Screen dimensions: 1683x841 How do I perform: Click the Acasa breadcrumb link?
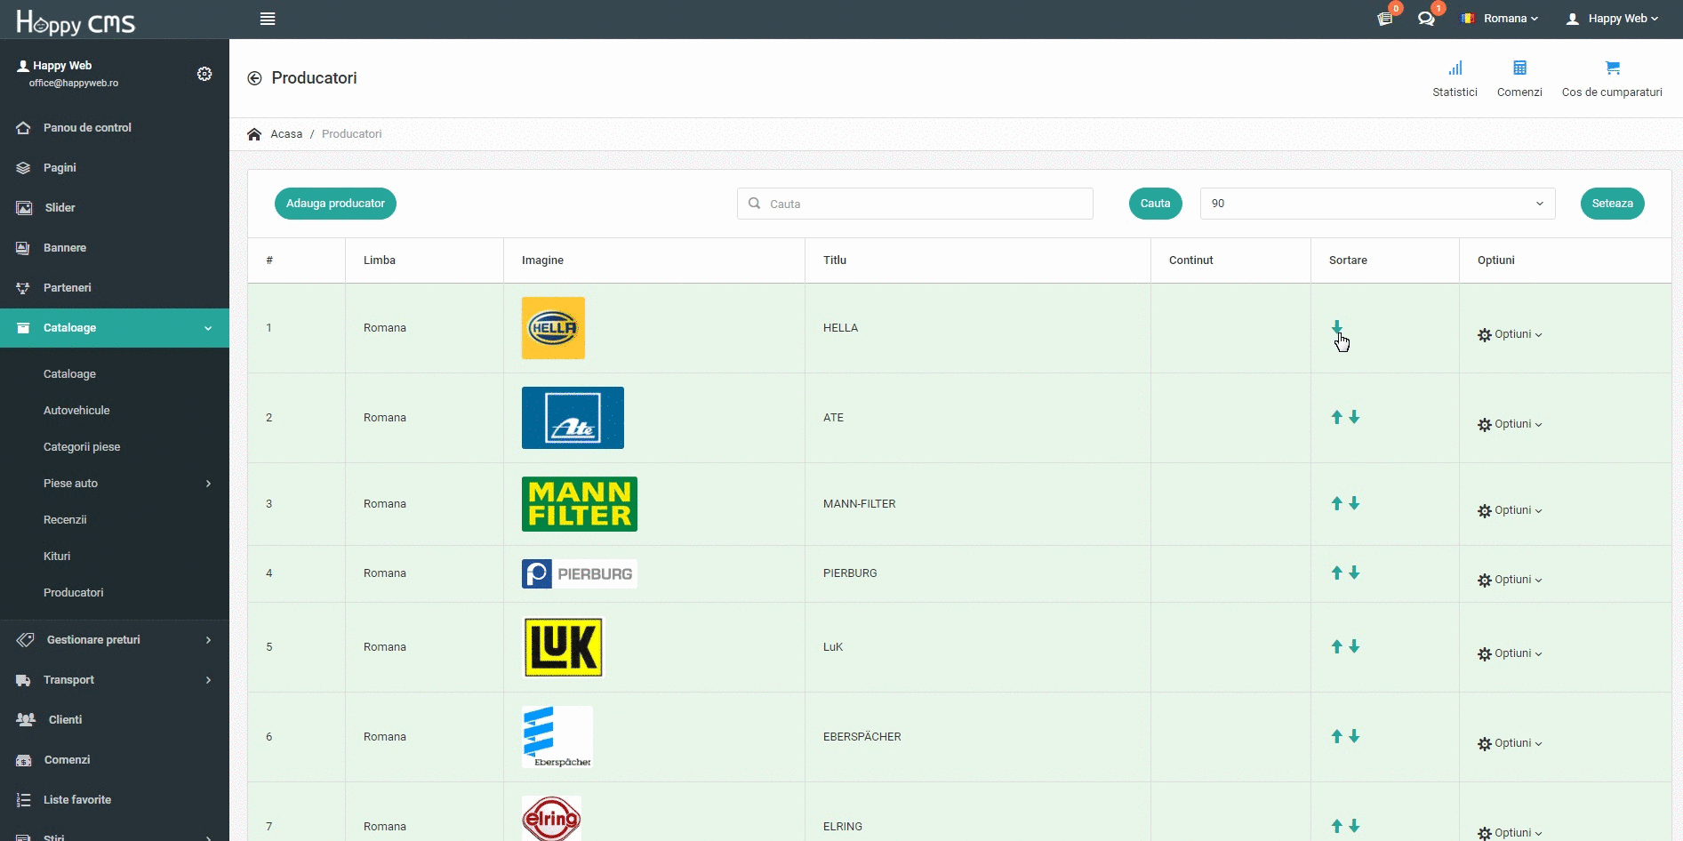click(286, 134)
